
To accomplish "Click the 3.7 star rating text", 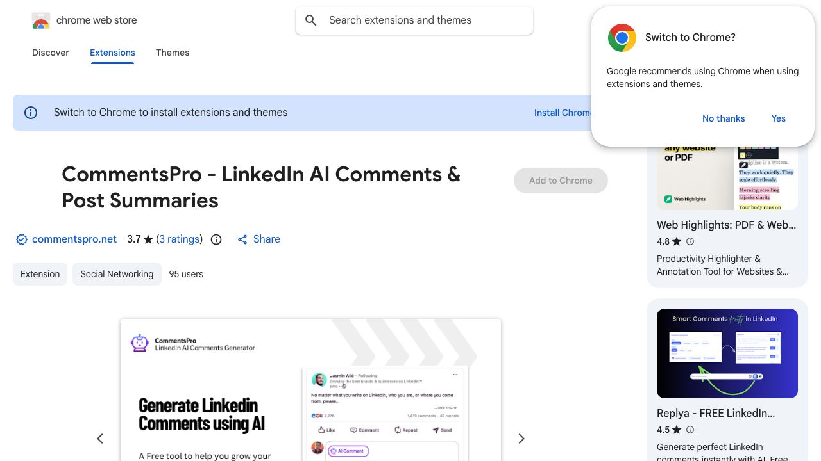I will [x=140, y=239].
